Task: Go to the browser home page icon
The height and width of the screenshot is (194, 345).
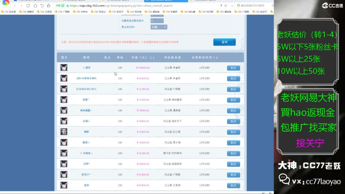Action: click(x=35, y=6)
